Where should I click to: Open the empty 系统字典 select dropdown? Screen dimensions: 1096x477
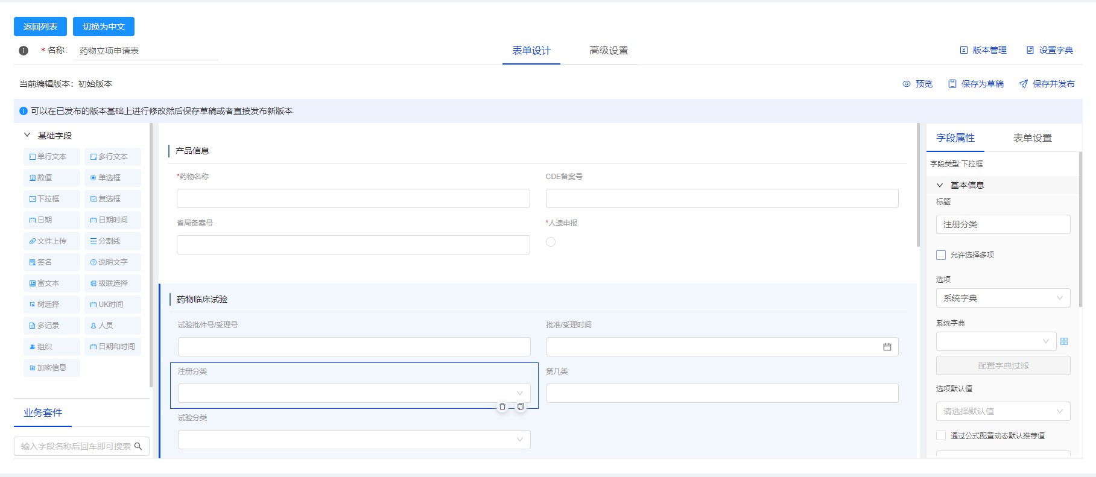pyautogui.click(x=996, y=341)
